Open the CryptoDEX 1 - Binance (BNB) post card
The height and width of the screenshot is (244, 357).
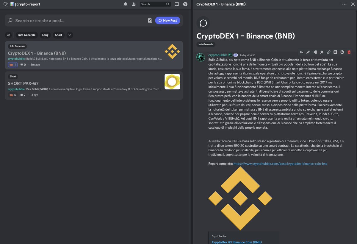pos(94,55)
